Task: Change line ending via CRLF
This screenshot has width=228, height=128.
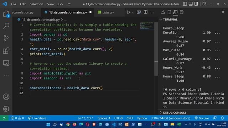Action: pos(130,118)
